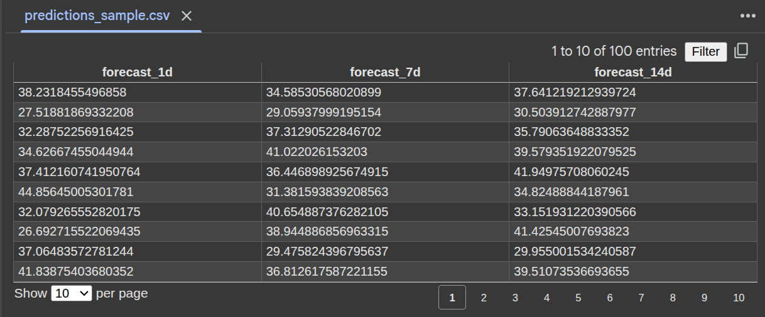Sort by forecast_7d column header
This screenshot has height=317, width=765.
point(384,72)
